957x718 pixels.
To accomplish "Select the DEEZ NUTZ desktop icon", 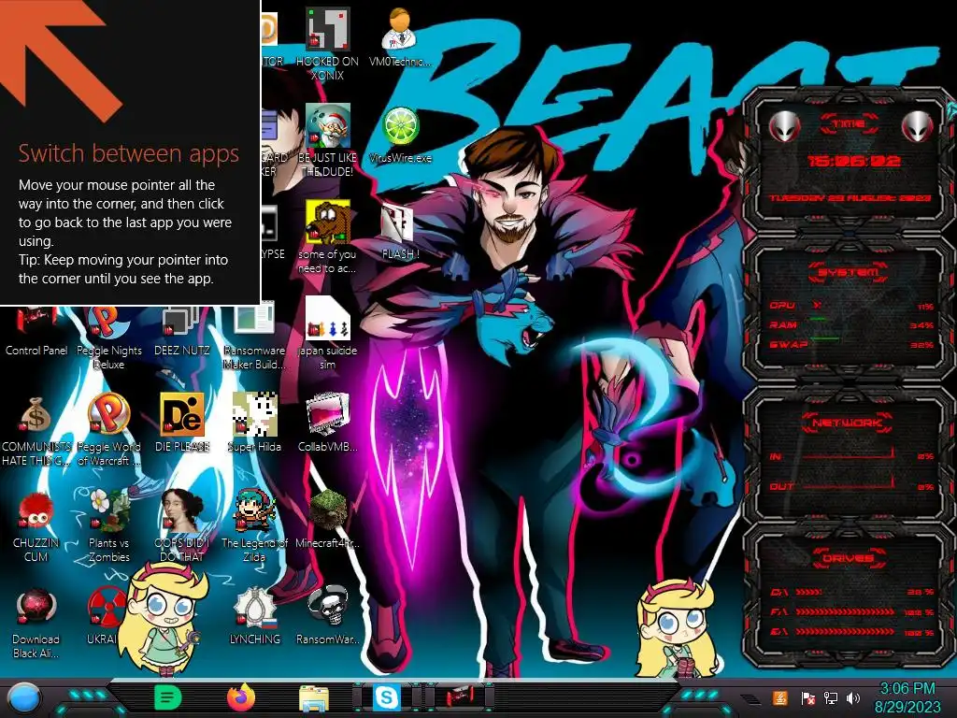I will pos(182,331).
